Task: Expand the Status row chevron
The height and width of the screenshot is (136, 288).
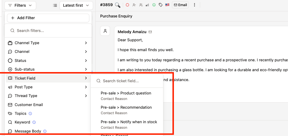Action: pos(86,60)
